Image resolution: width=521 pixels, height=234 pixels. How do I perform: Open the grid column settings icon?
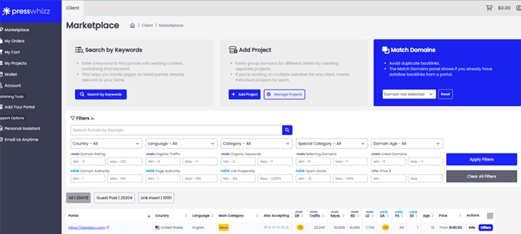click(x=490, y=216)
